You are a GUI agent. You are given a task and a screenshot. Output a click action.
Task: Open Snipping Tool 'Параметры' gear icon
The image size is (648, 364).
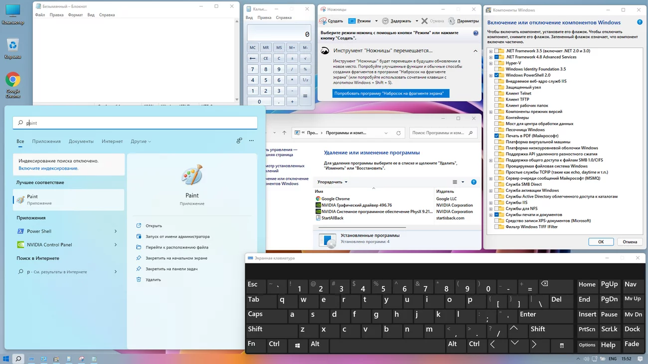[452, 21]
